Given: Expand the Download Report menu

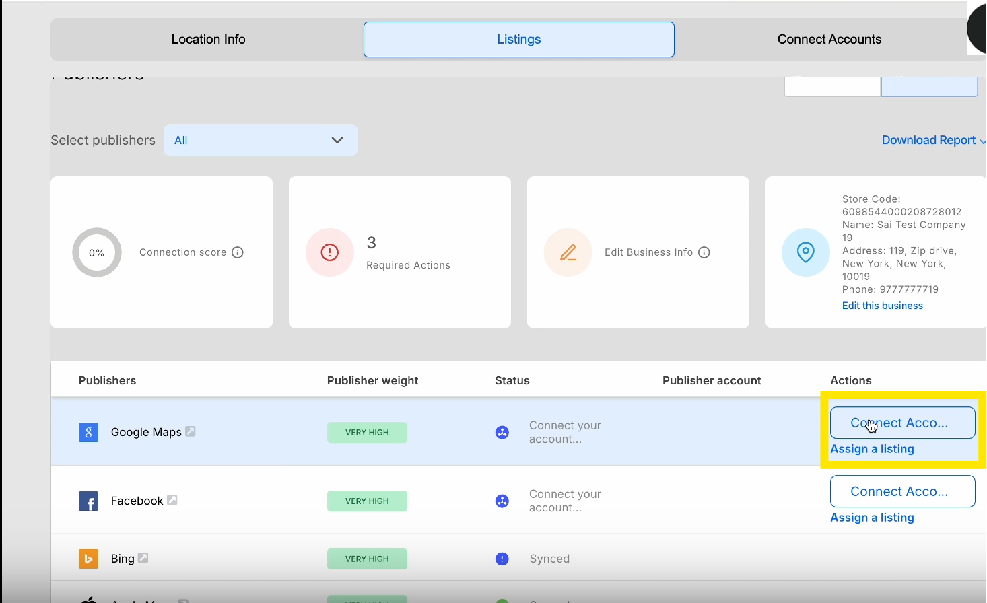Looking at the screenshot, I should click(x=932, y=140).
